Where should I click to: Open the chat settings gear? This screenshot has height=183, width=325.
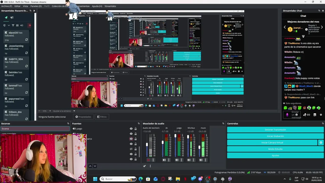pyautogui.click(x=321, y=115)
